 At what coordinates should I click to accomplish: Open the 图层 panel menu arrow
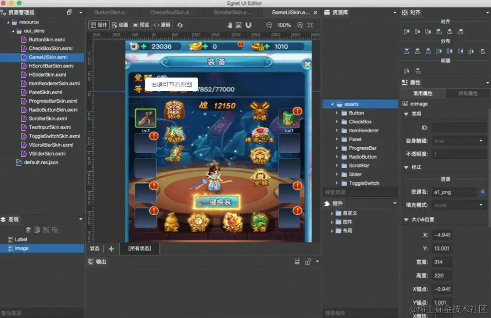(x=81, y=219)
